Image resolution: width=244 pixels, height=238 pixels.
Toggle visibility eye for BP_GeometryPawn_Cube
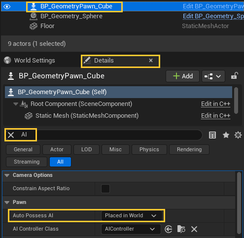click(7, 6)
